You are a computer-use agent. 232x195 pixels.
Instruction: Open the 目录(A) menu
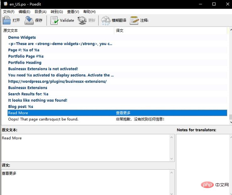coord(40,12)
